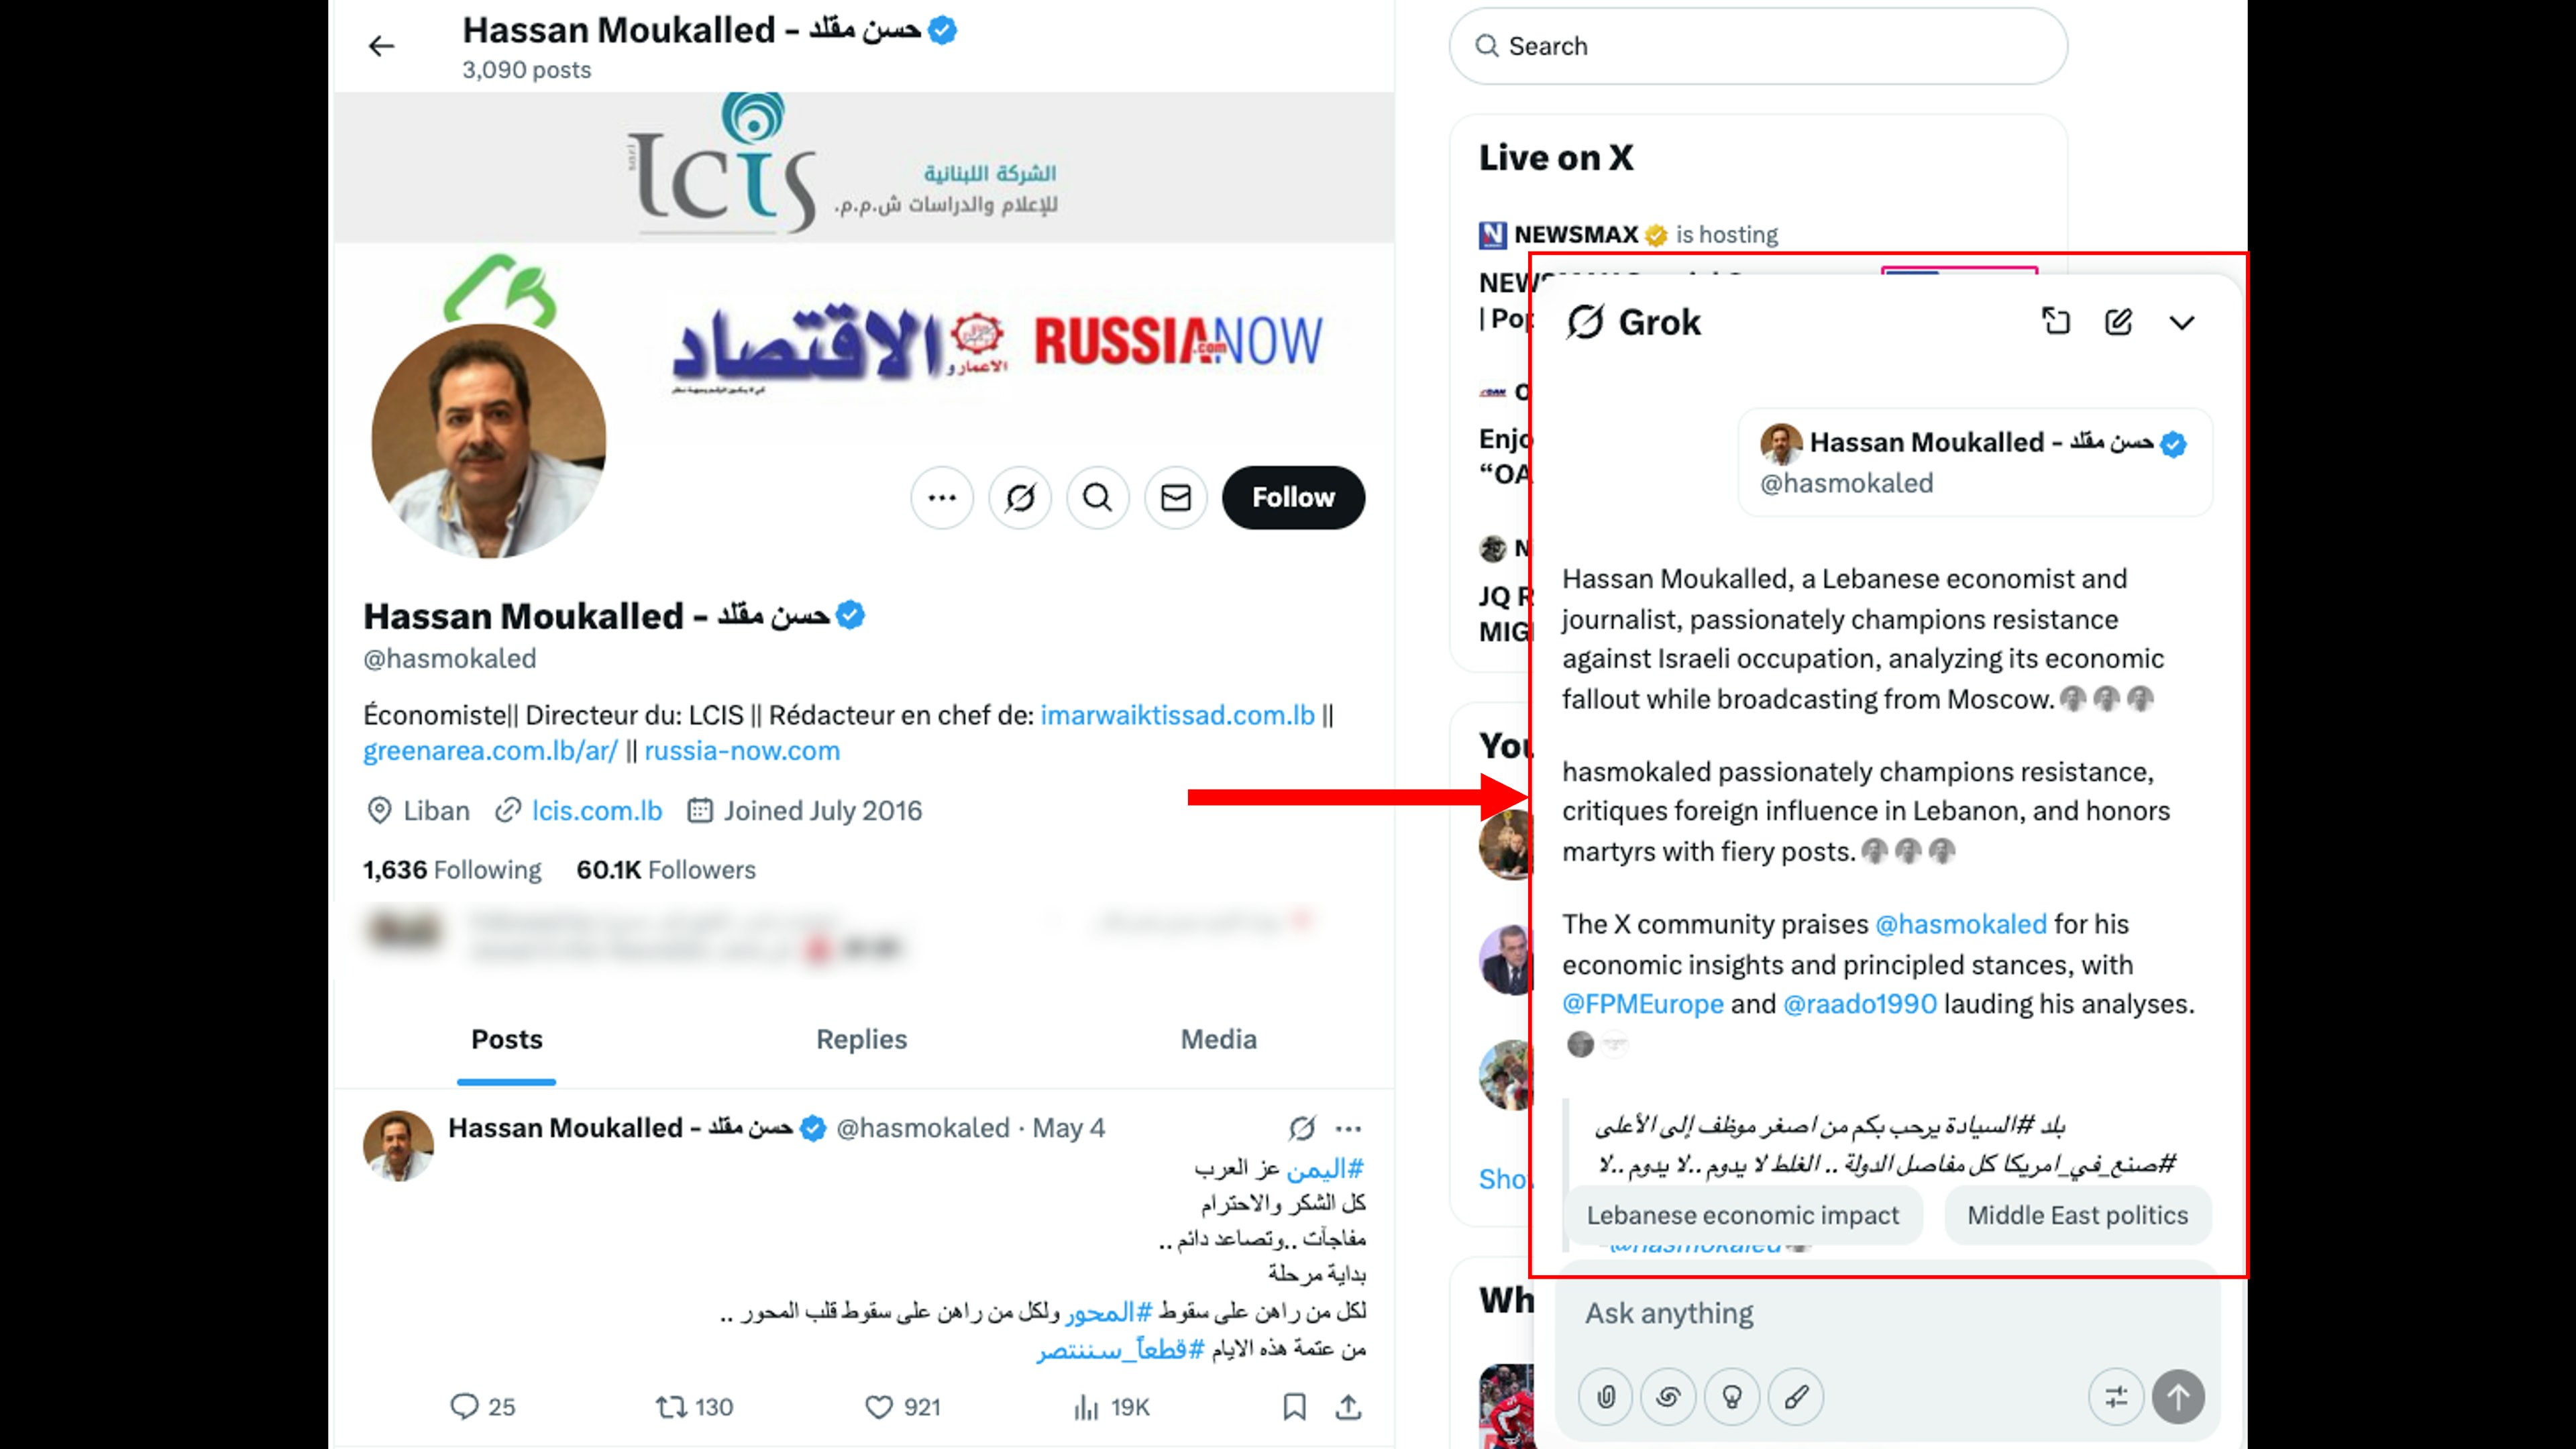Go back using the left arrow
Screen dimensions: 2576x1449
click(x=381, y=46)
